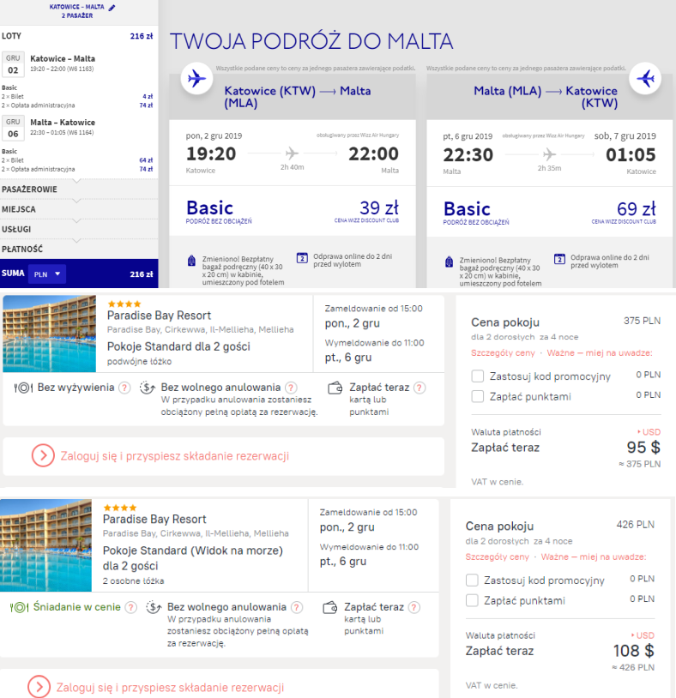Select the Katowice - Malta flight entry in sidebar
676x698 pixels.
(x=63, y=63)
